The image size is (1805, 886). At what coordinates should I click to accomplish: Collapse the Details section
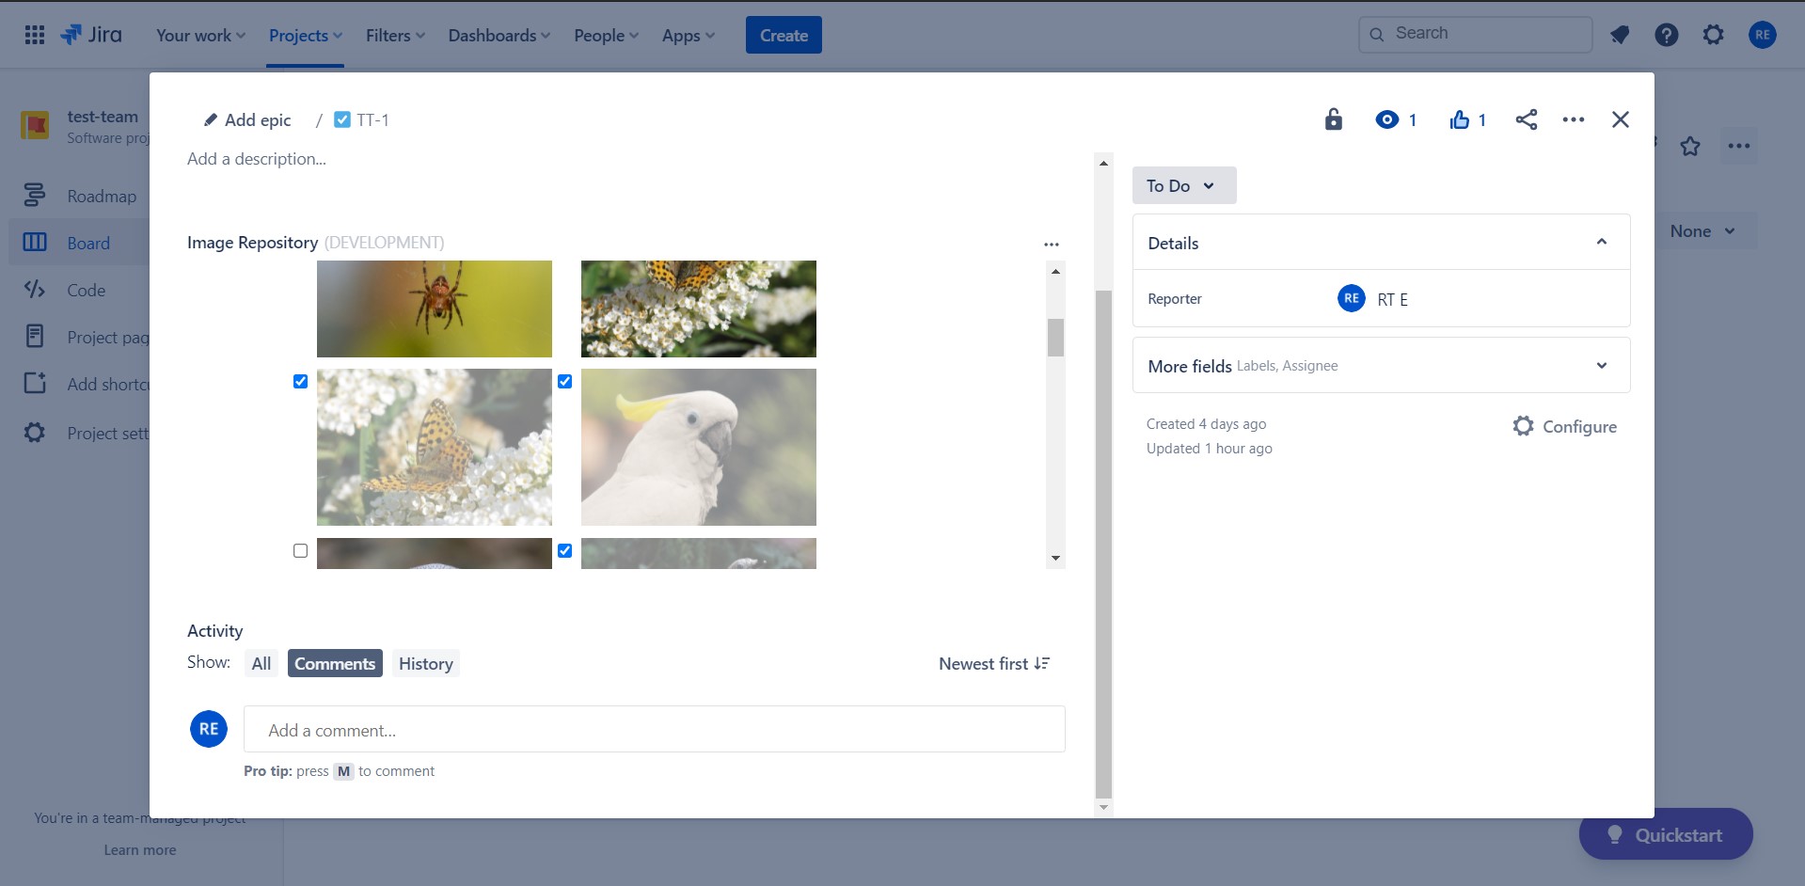pos(1601,242)
